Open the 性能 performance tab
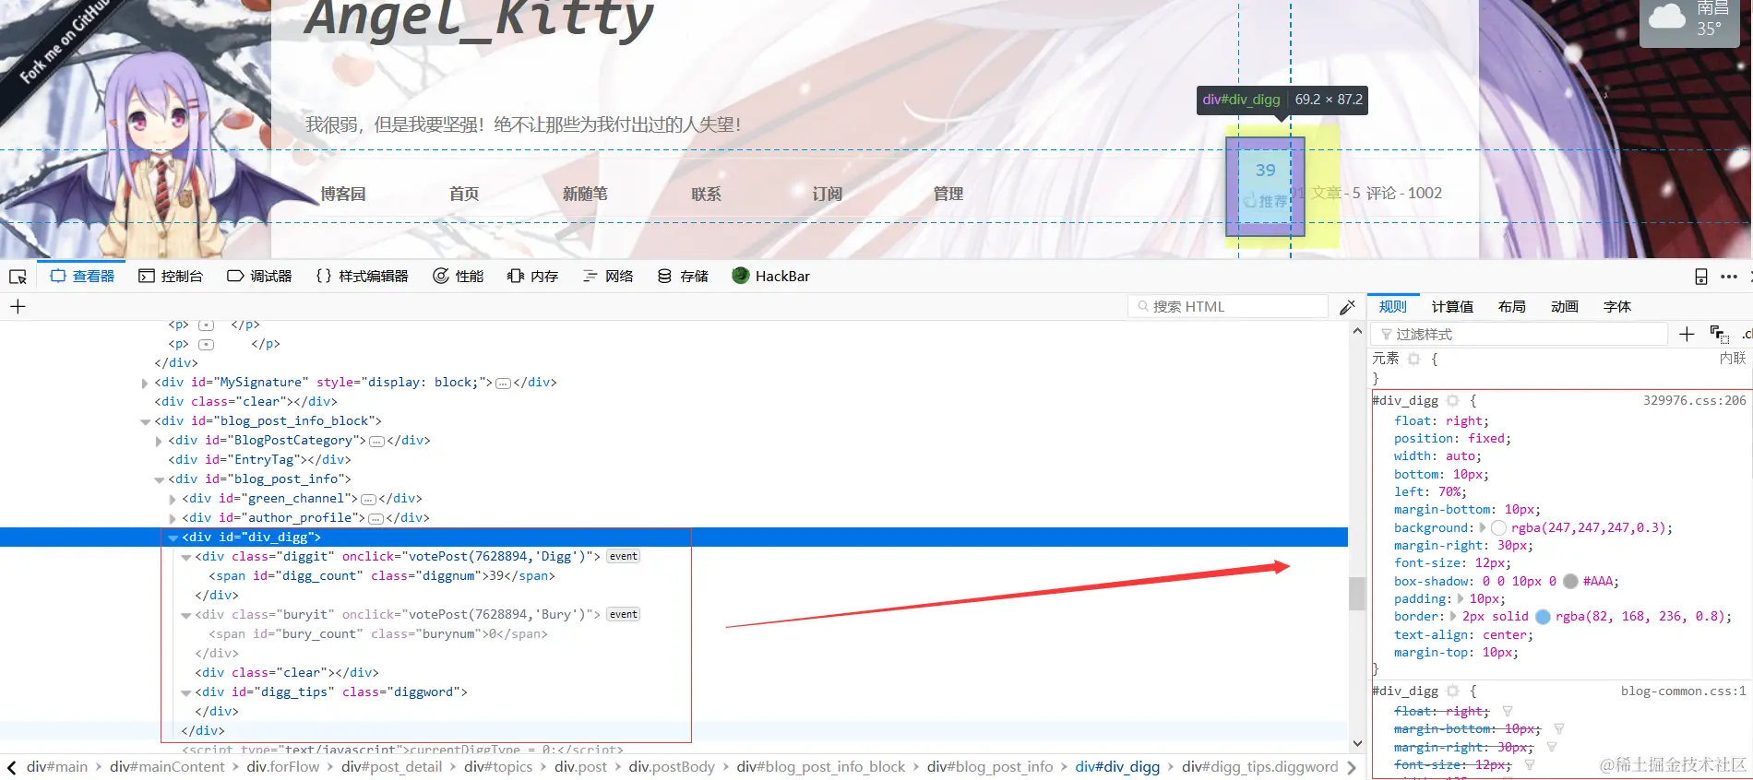 coord(459,276)
